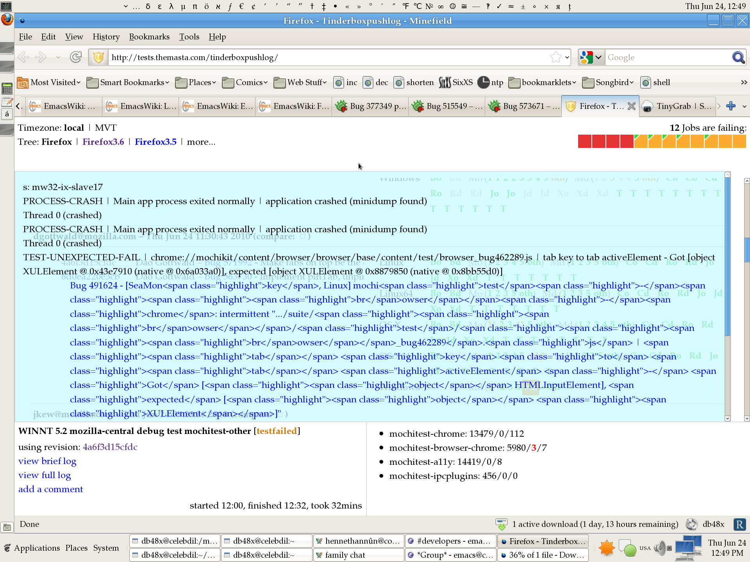Click the Forward navigation arrow
750x562 pixels.
40,57
